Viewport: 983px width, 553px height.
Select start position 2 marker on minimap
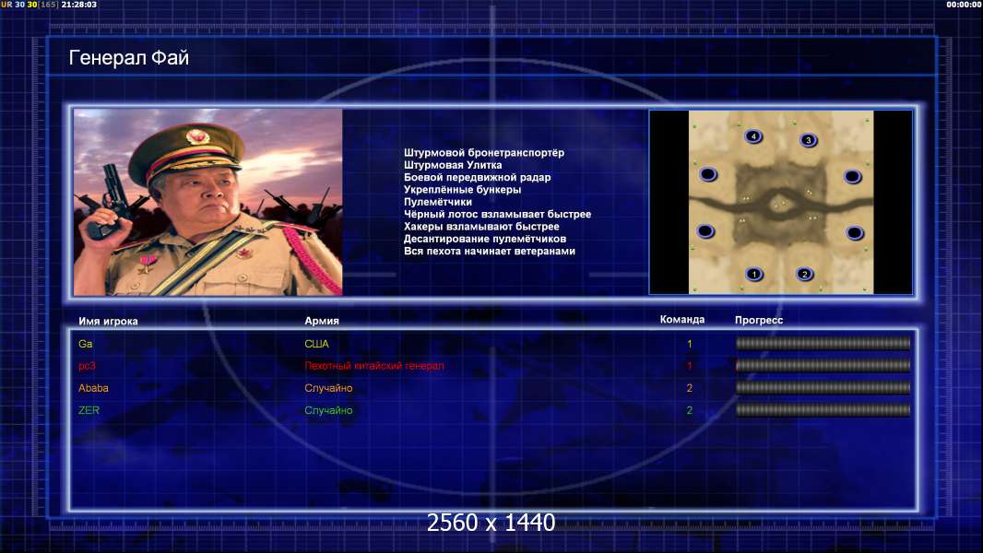[804, 274]
